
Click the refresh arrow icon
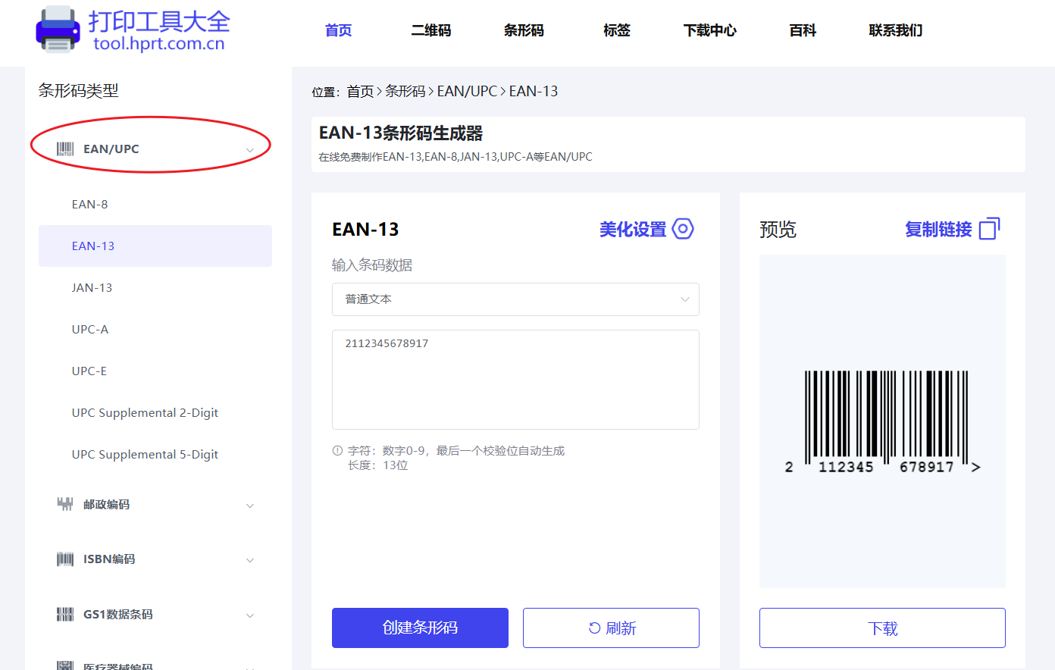(595, 628)
